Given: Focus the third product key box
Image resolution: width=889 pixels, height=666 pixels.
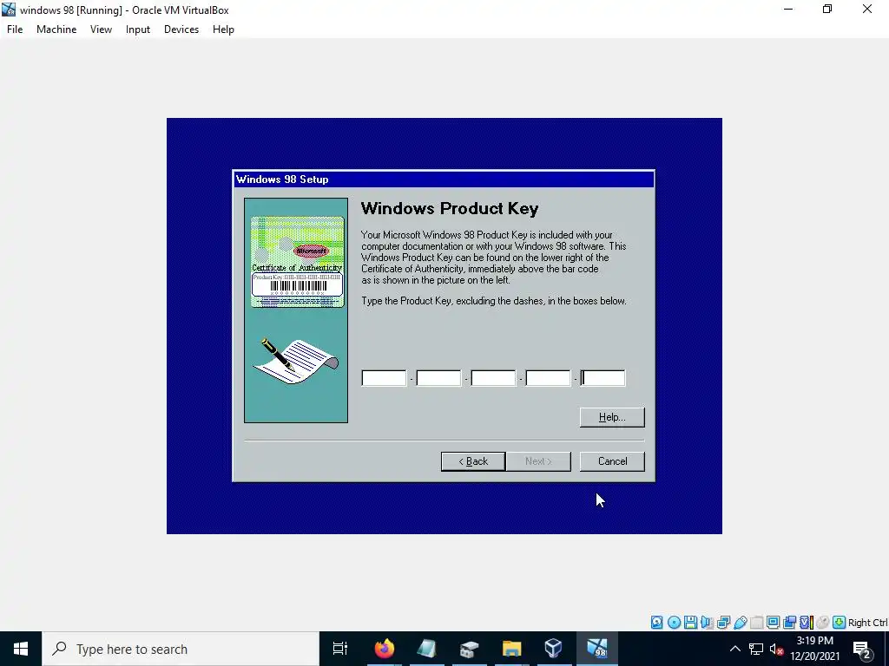Looking at the screenshot, I should (x=493, y=378).
